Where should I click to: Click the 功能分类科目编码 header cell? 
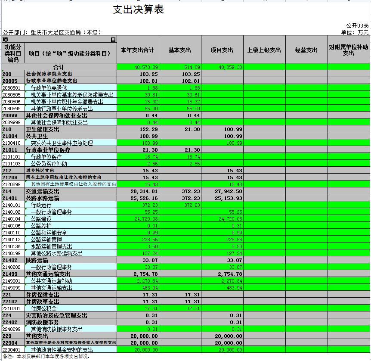[13, 53]
